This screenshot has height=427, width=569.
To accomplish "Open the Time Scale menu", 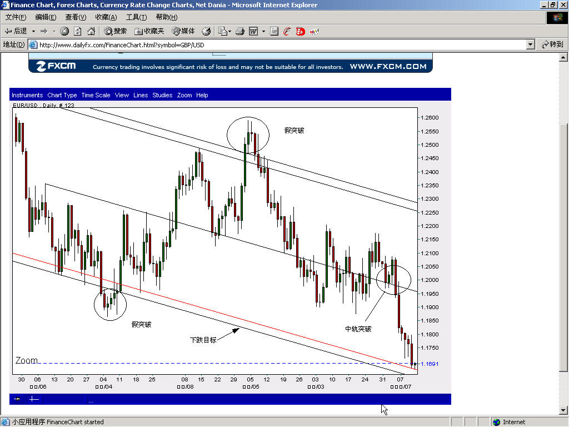I will [x=96, y=95].
